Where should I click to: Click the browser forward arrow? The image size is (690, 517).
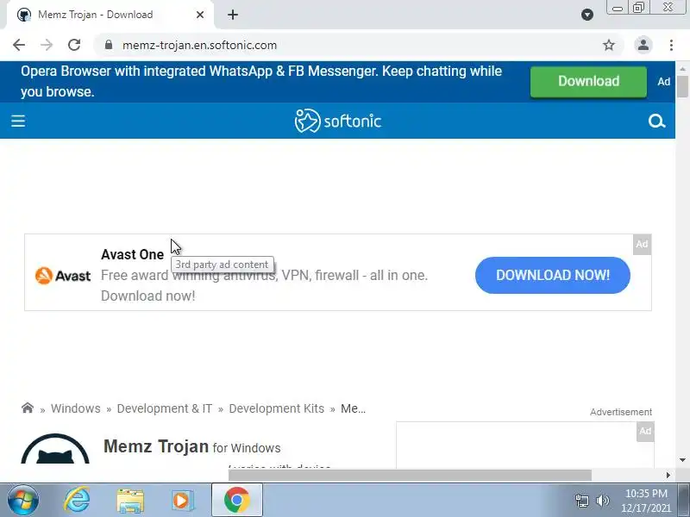pyautogui.click(x=47, y=45)
